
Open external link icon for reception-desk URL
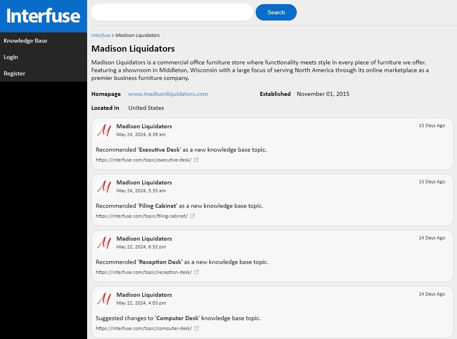pos(196,272)
